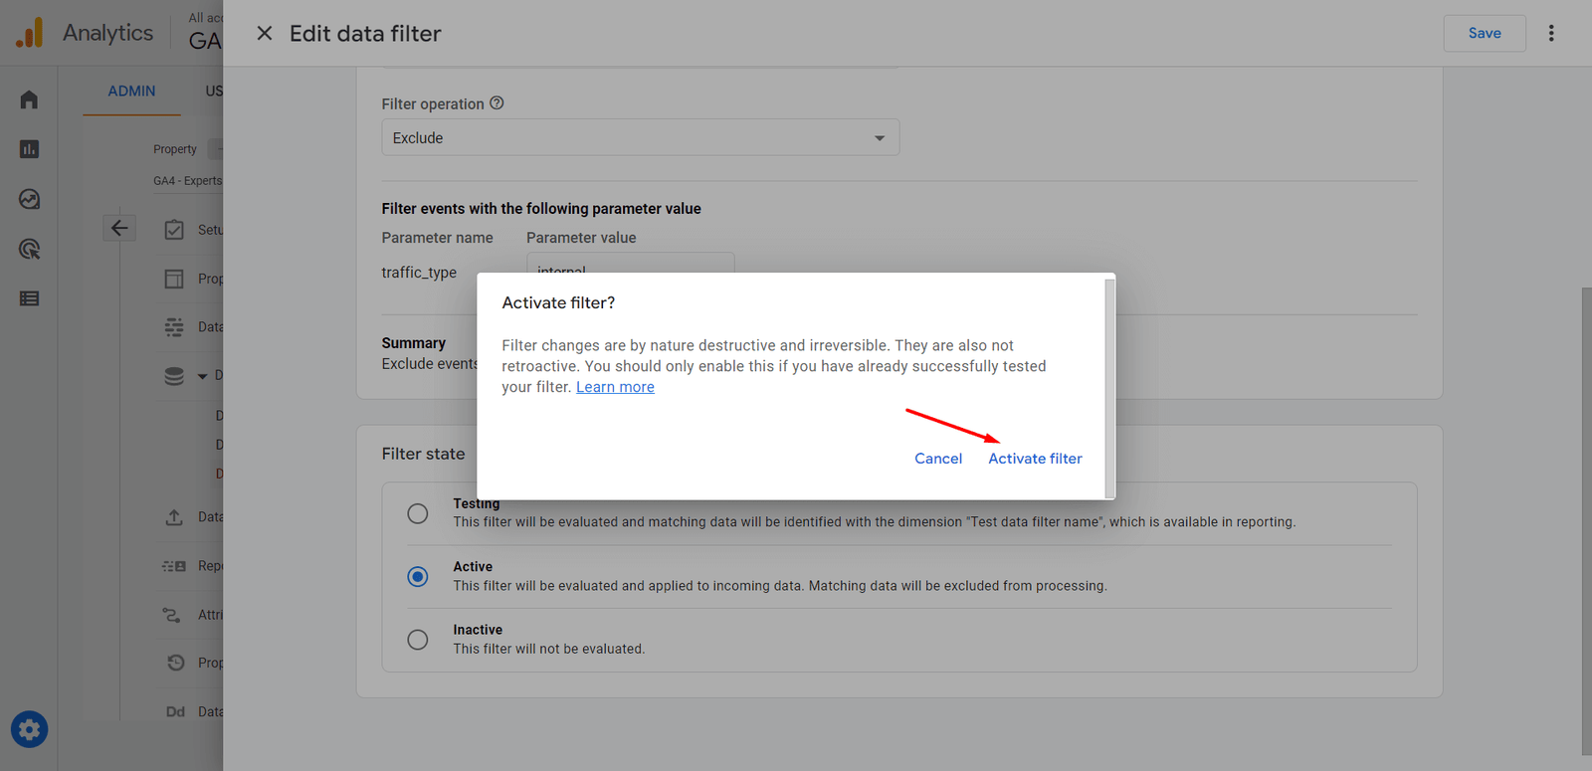Click the Filter operation help icon
The width and height of the screenshot is (1592, 771).
tap(497, 102)
